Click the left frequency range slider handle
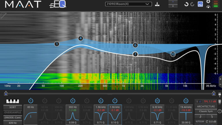 coord(6,93)
